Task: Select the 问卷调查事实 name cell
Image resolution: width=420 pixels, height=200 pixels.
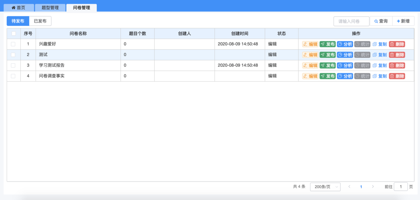Action: click(x=78, y=76)
